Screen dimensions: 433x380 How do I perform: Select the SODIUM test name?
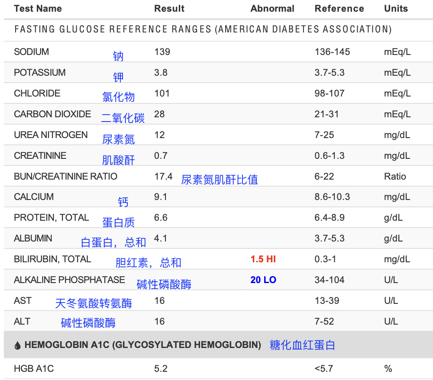[x=32, y=52]
